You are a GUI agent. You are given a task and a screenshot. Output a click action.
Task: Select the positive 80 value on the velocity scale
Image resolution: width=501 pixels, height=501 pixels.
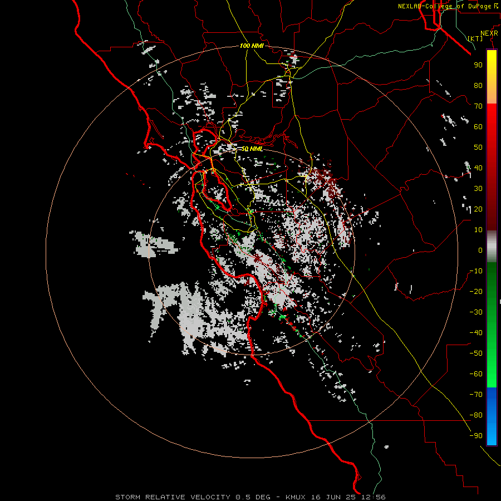pyautogui.click(x=478, y=86)
